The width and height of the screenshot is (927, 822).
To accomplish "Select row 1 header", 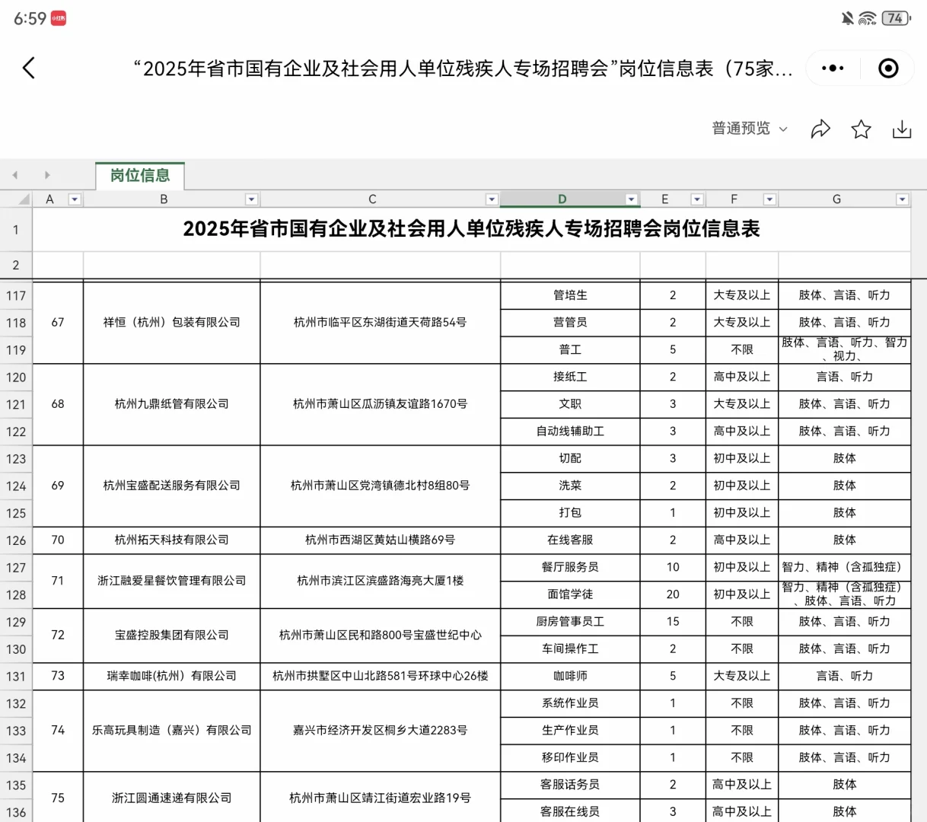I will coord(16,229).
